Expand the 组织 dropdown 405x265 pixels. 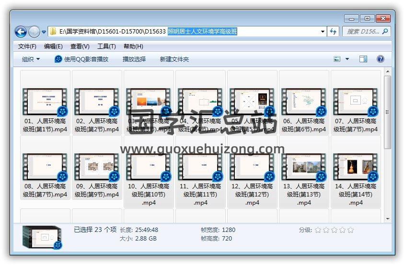tap(31, 59)
